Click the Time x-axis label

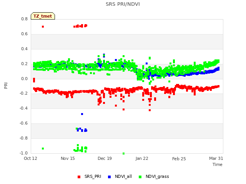(217, 164)
